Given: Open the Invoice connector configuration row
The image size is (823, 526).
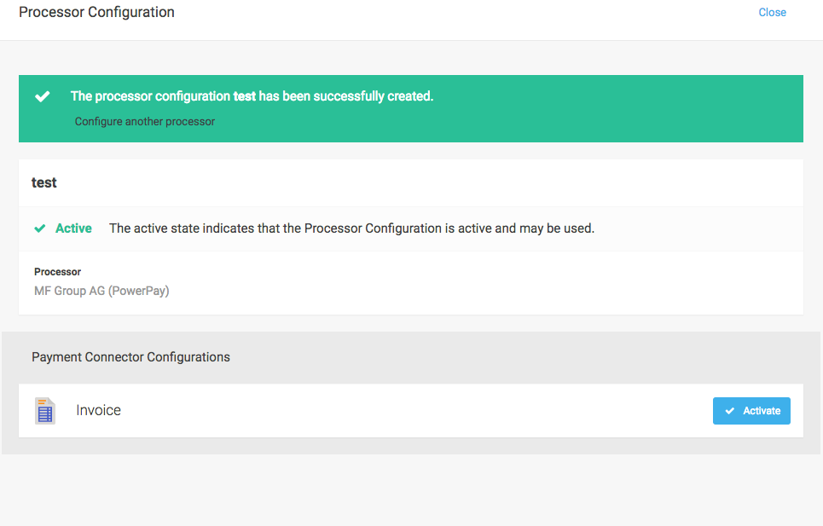Looking at the screenshot, I should (x=98, y=410).
